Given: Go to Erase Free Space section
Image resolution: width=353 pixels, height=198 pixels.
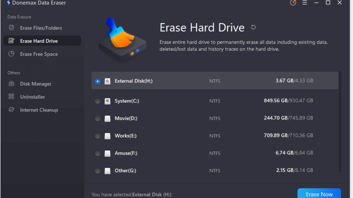Looking at the screenshot, I should click(x=42, y=54).
